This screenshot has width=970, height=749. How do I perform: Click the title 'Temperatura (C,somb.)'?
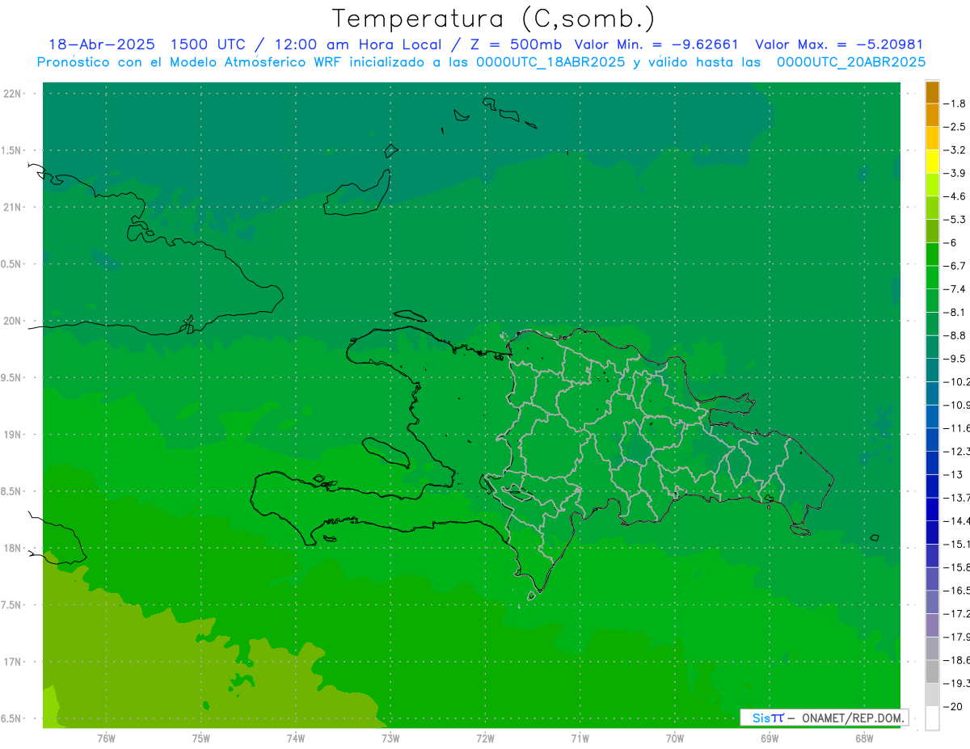pos(494,19)
